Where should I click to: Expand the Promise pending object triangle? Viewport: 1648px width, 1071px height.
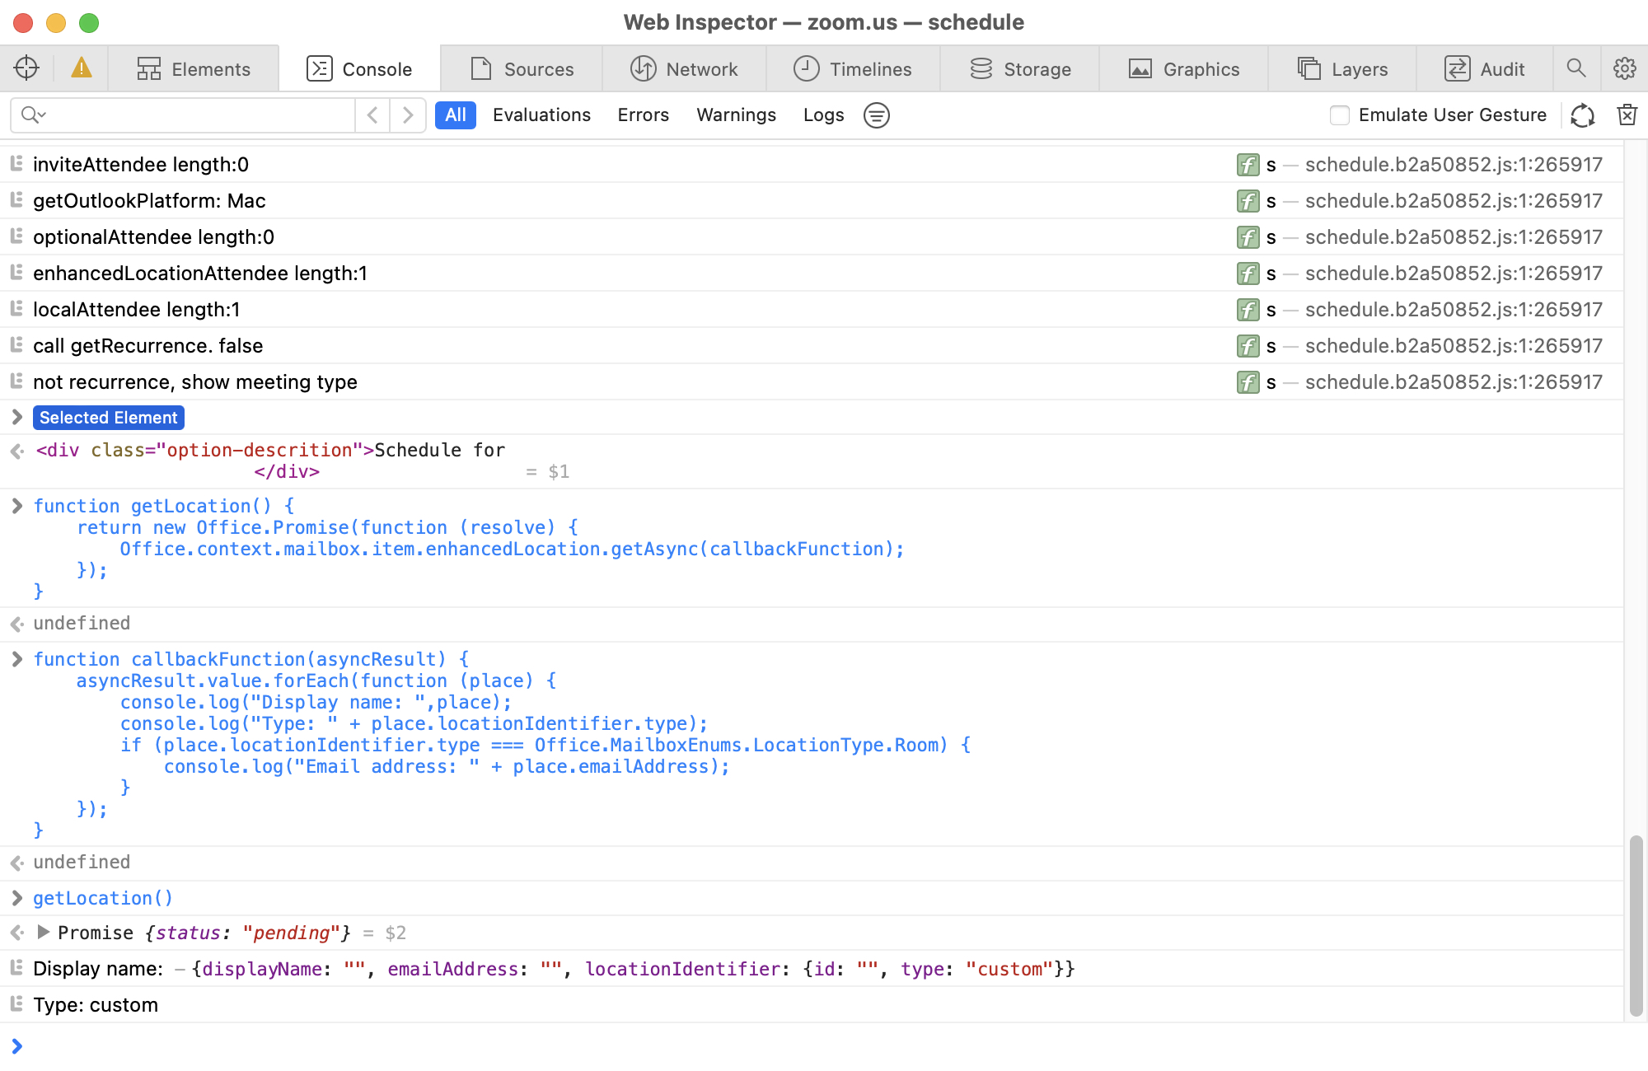click(44, 933)
